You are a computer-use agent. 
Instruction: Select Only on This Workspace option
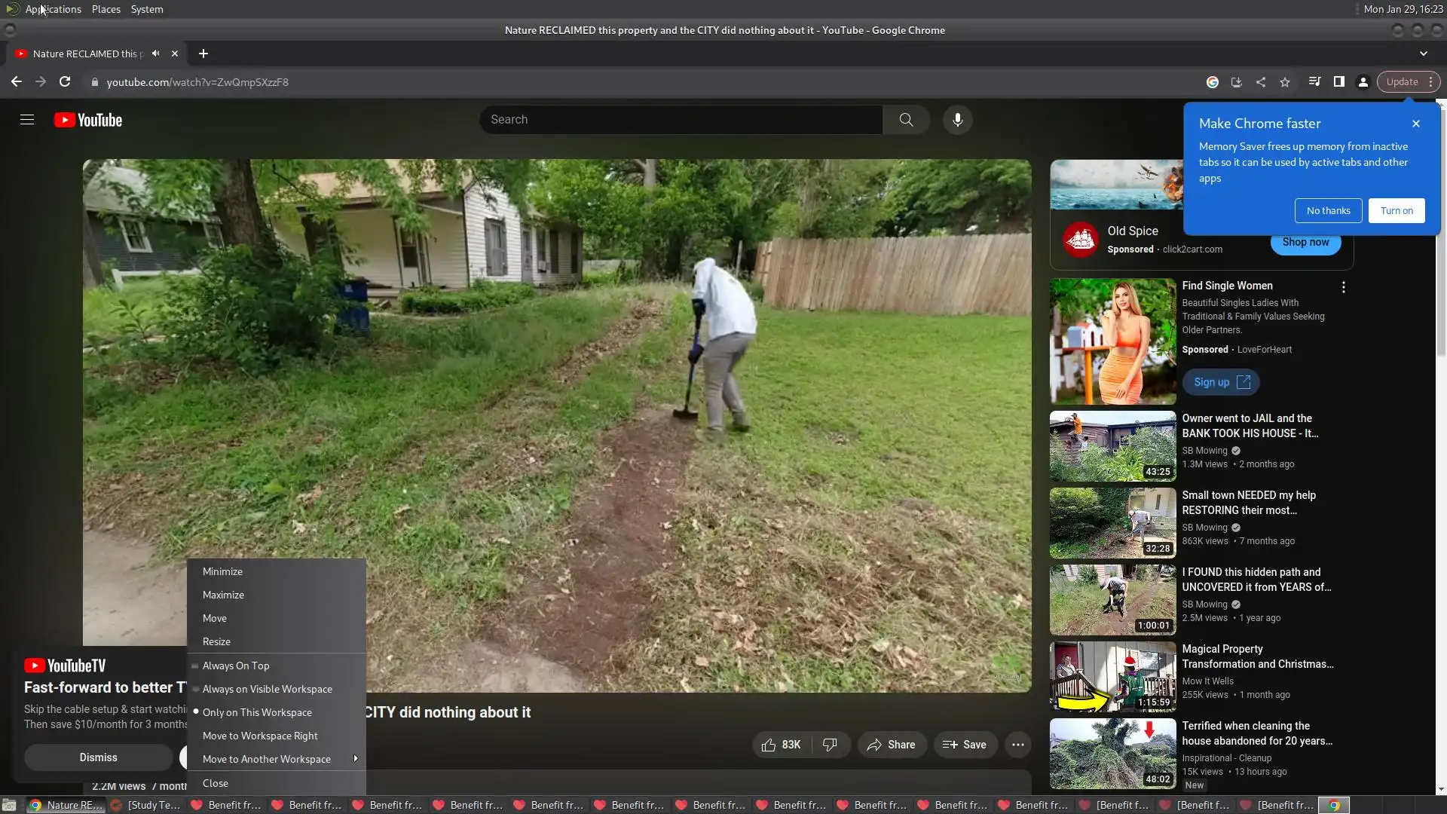(257, 712)
